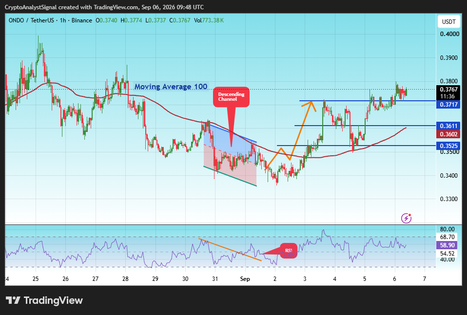This screenshot has height=315, width=467.
Task: Click the Vol 773.38K volume readout
Action: pyautogui.click(x=209, y=20)
